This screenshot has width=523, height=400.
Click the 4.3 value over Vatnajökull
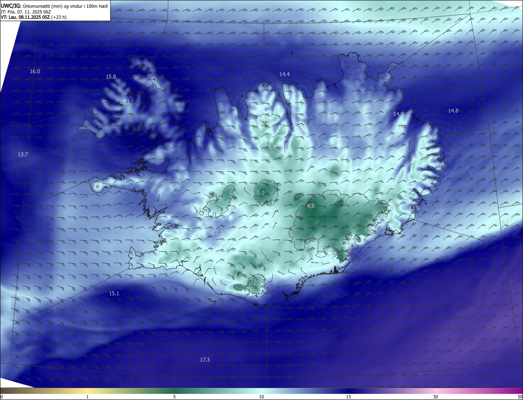click(x=310, y=206)
